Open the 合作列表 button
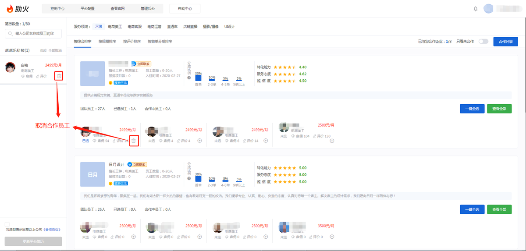This screenshot has height=251, width=526. [506, 42]
